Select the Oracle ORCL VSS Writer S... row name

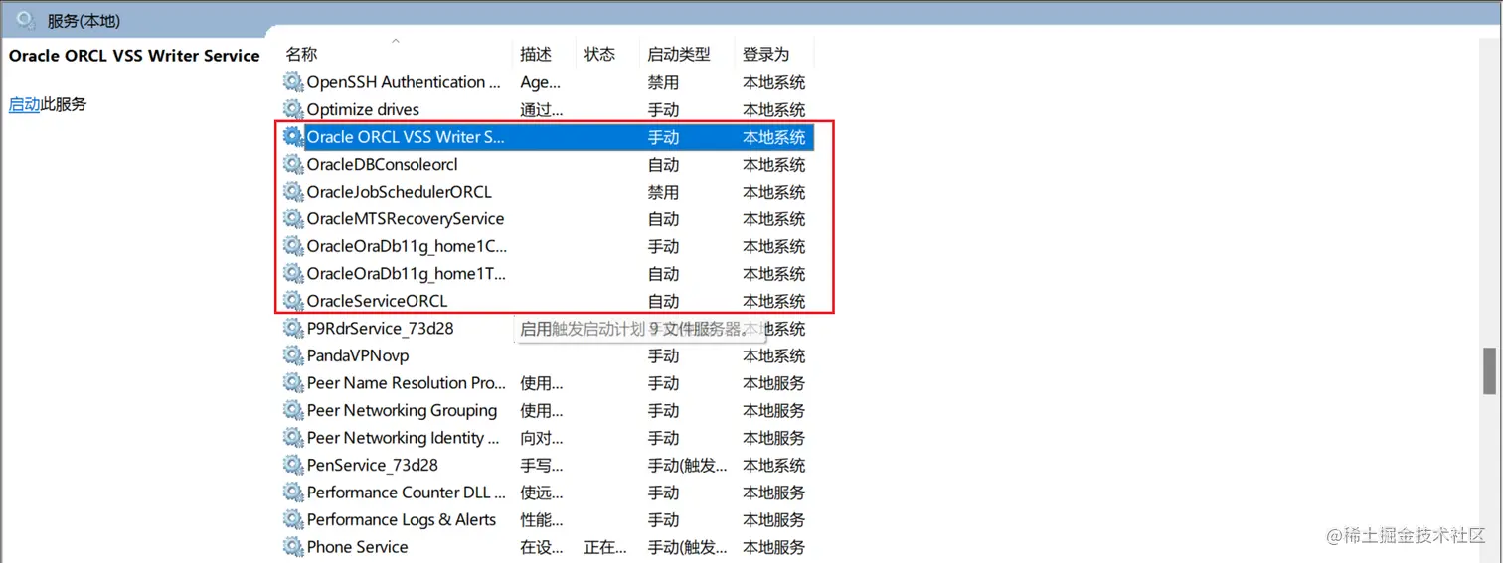click(406, 137)
